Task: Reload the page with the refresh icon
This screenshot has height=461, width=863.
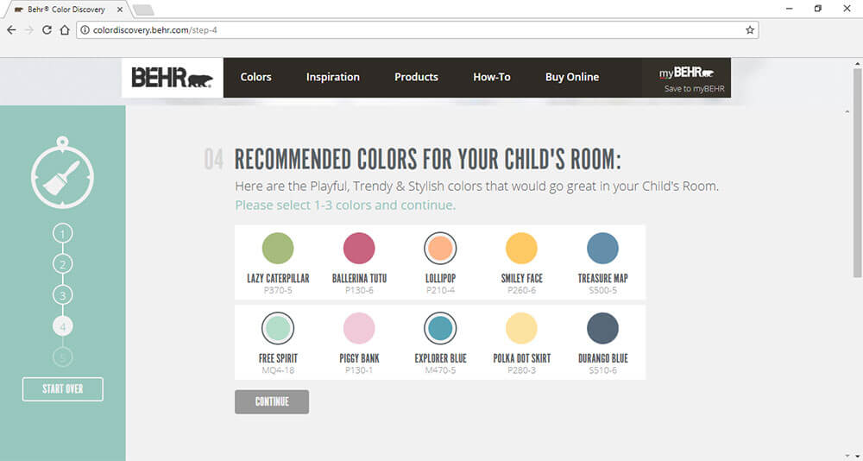Action: point(47,30)
